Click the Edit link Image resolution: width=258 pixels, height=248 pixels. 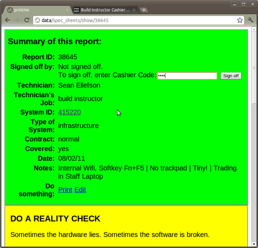[x=80, y=190]
